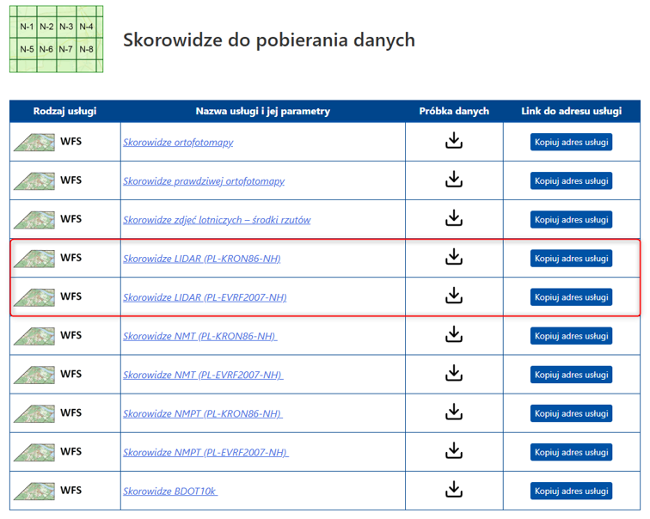This screenshot has height=519, width=650.
Task: Open Skorowidze NMPT (PL-EVRF2007-NH) link
Action: click(x=205, y=453)
